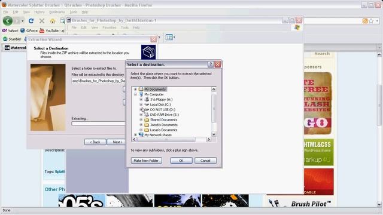The width and height of the screenshot is (383, 215).
Task: Click the Firefox Stop loading X icon
Action: [42, 21]
